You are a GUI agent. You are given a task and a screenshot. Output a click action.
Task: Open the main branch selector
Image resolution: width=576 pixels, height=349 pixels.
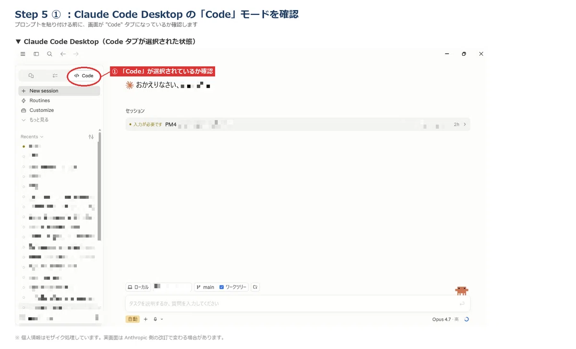[x=205, y=287]
